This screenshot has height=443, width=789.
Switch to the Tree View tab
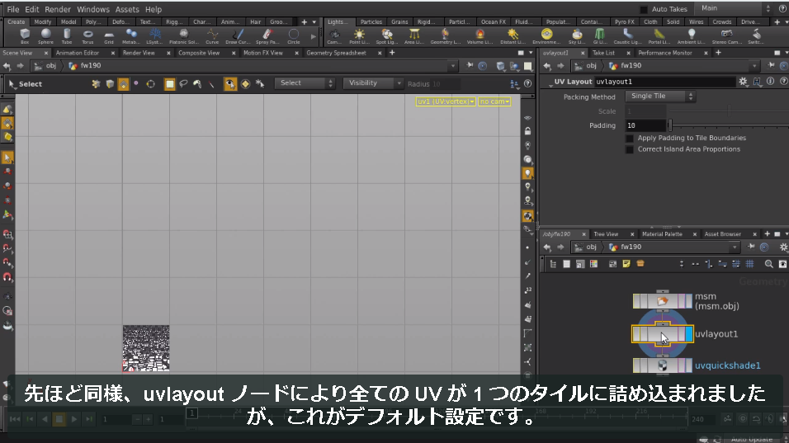coord(606,234)
